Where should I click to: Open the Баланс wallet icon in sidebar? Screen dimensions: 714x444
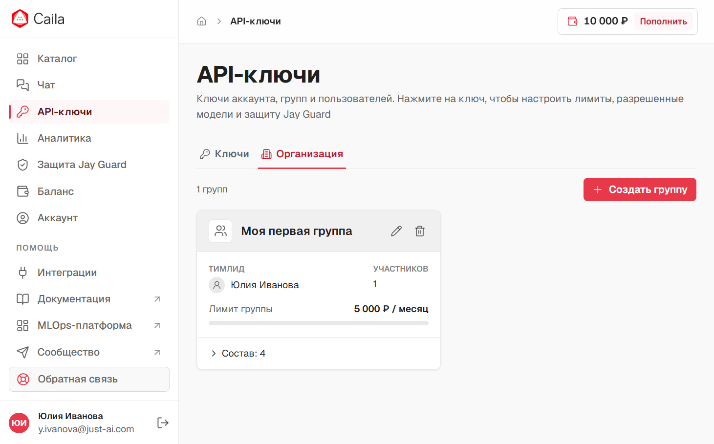[x=22, y=191]
